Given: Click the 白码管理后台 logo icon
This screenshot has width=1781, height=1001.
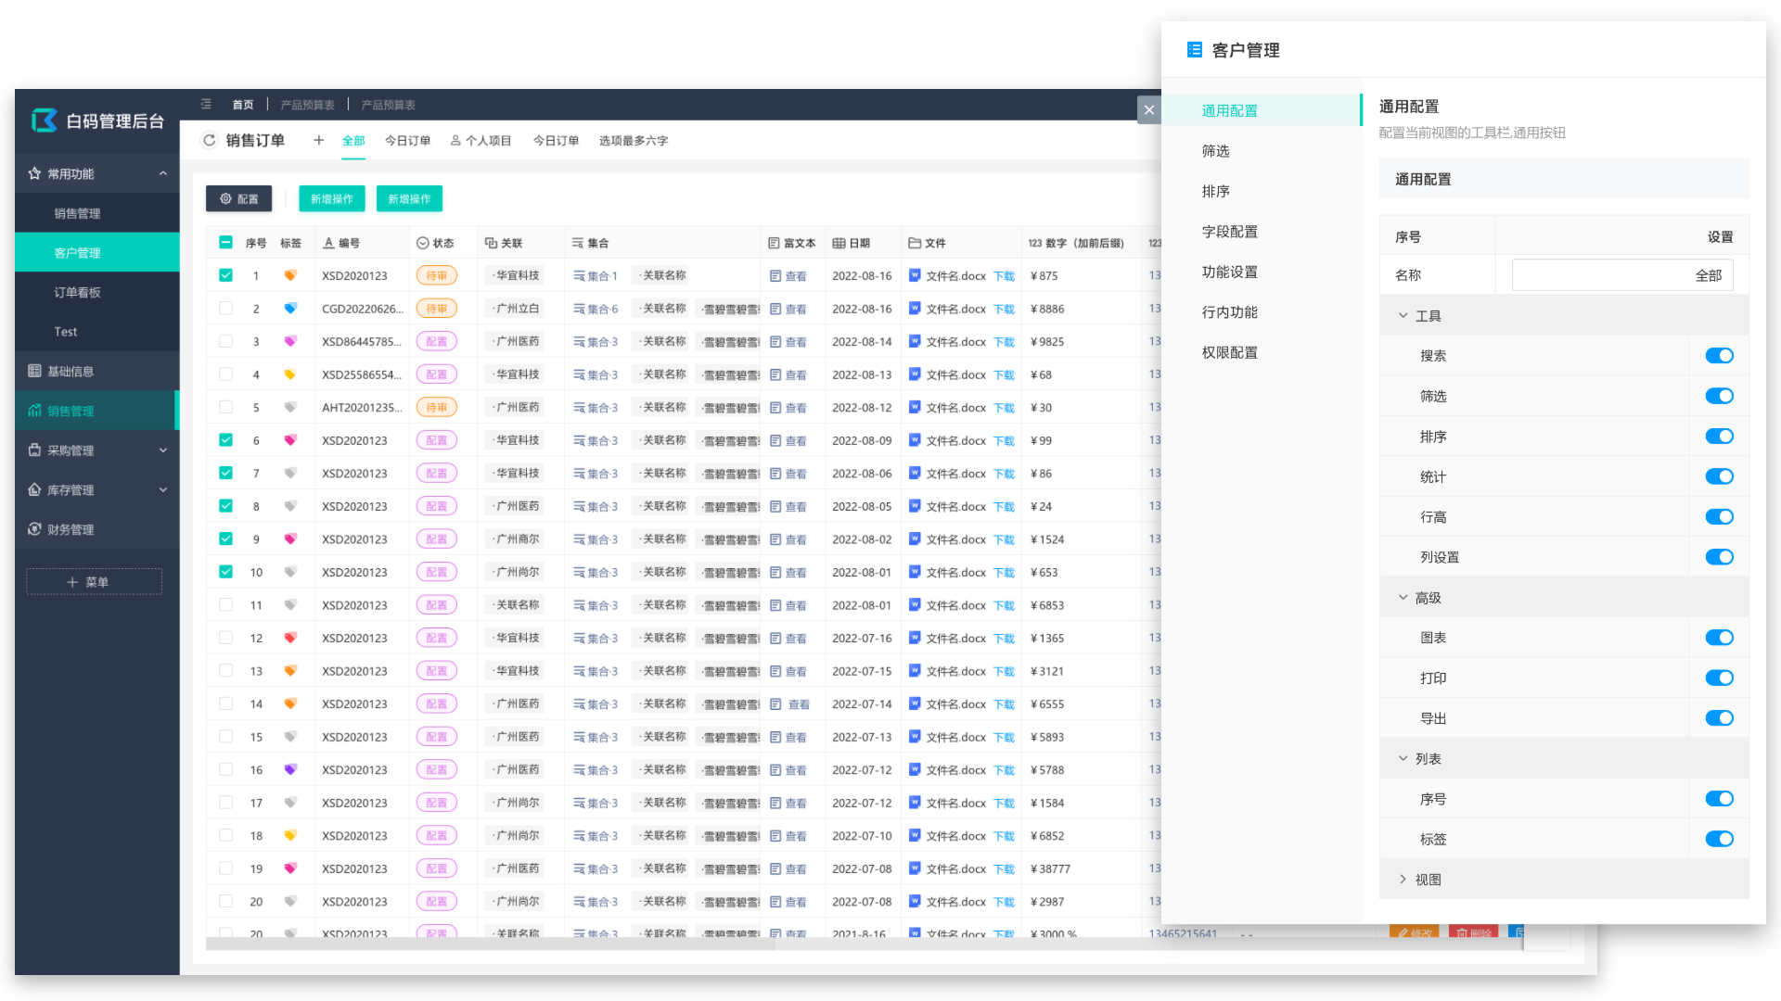Looking at the screenshot, I should 44,120.
